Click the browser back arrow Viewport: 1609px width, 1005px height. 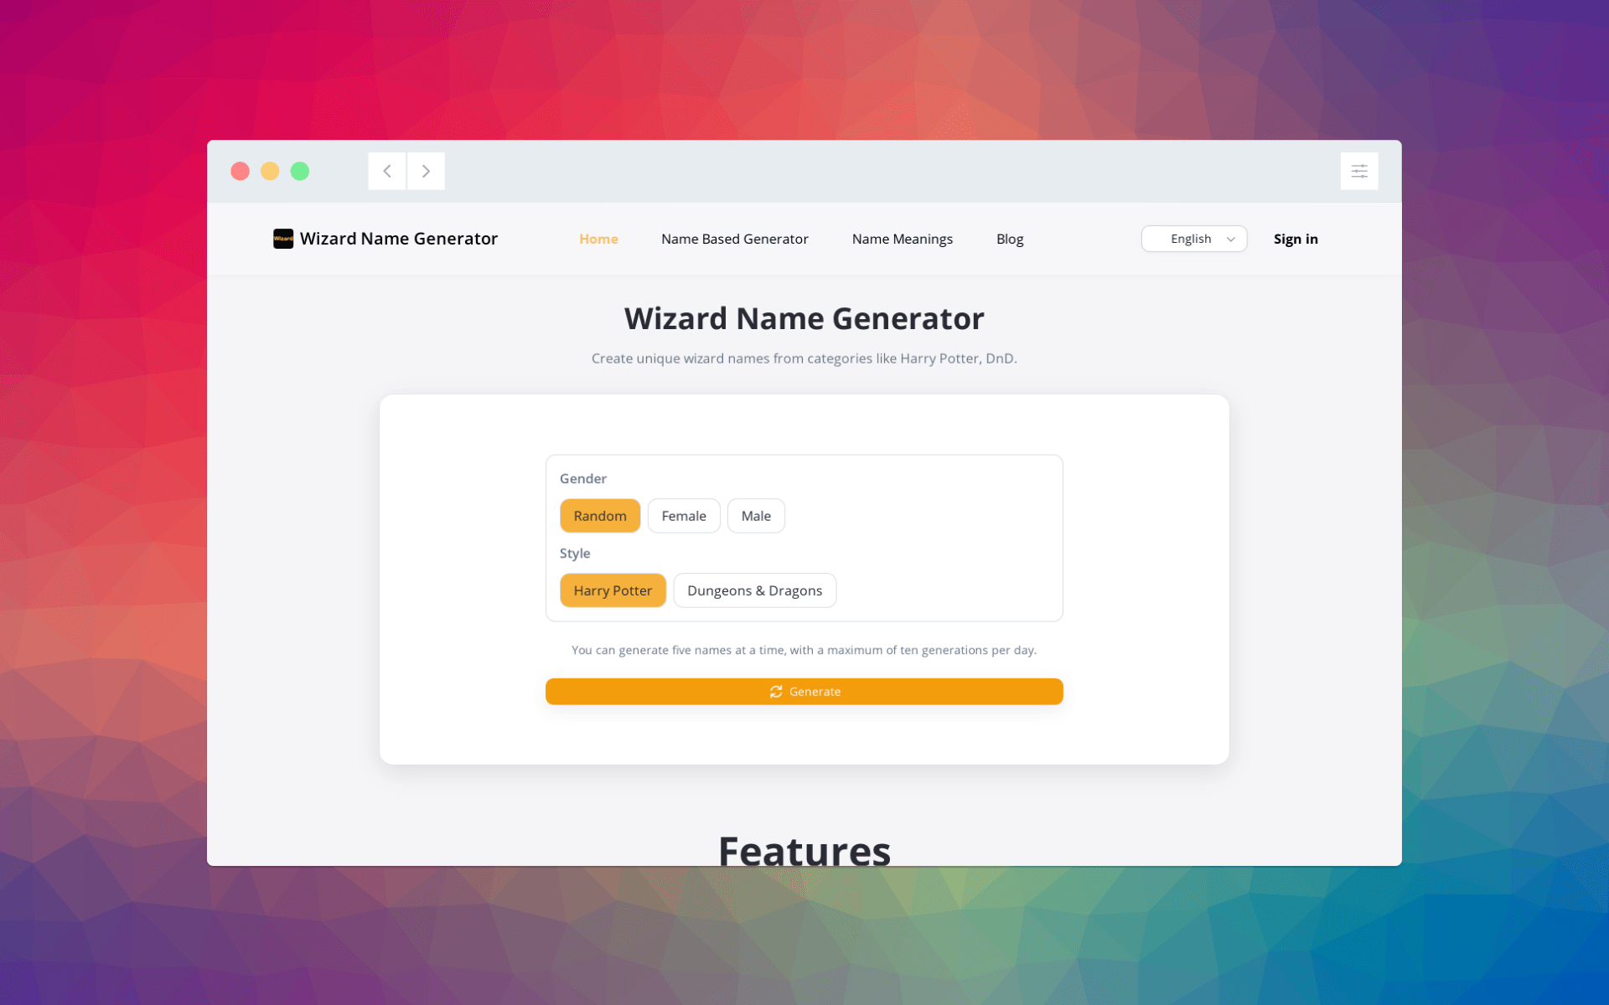coord(387,171)
